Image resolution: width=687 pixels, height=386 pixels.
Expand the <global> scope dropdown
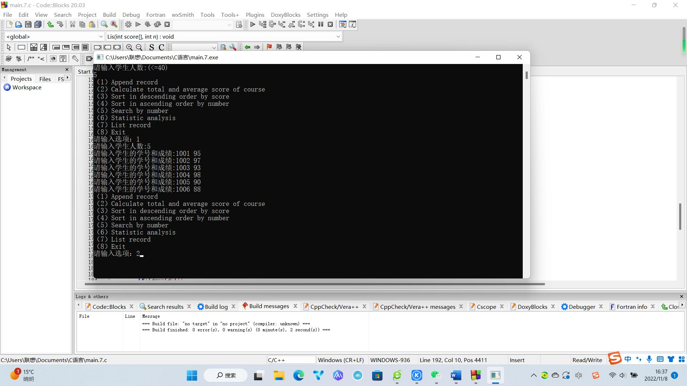pos(101,36)
